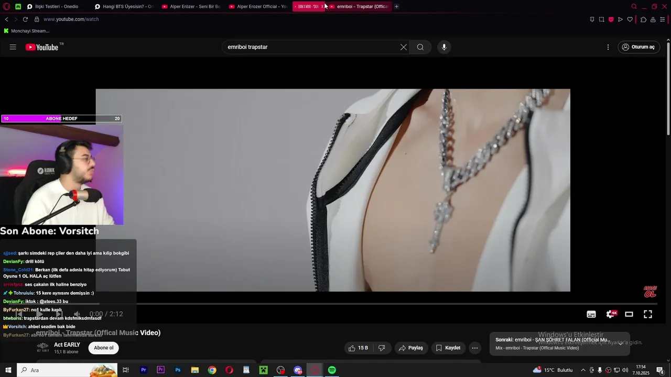Show hidden system tray icons
The width and height of the screenshot is (671, 377).
coord(583,370)
